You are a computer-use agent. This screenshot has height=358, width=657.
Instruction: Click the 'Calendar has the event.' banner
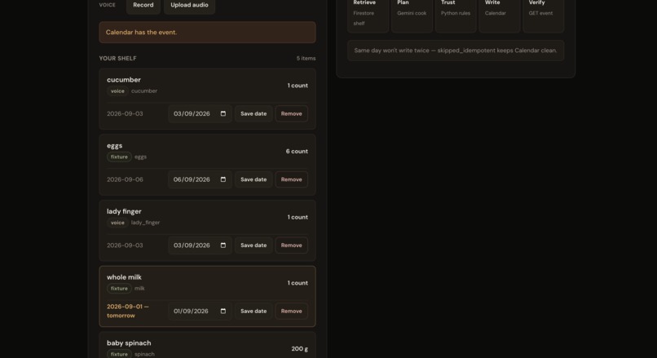pos(207,33)
